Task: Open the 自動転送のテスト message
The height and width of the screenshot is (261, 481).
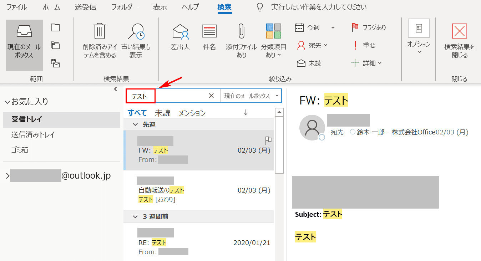Action: (x=199, y=190)
